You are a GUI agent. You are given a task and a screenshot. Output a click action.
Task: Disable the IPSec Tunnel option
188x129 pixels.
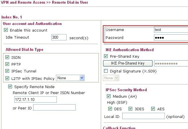7,71
